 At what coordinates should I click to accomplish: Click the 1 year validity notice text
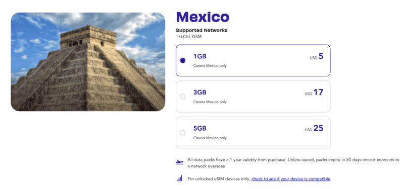coord(293,163)
